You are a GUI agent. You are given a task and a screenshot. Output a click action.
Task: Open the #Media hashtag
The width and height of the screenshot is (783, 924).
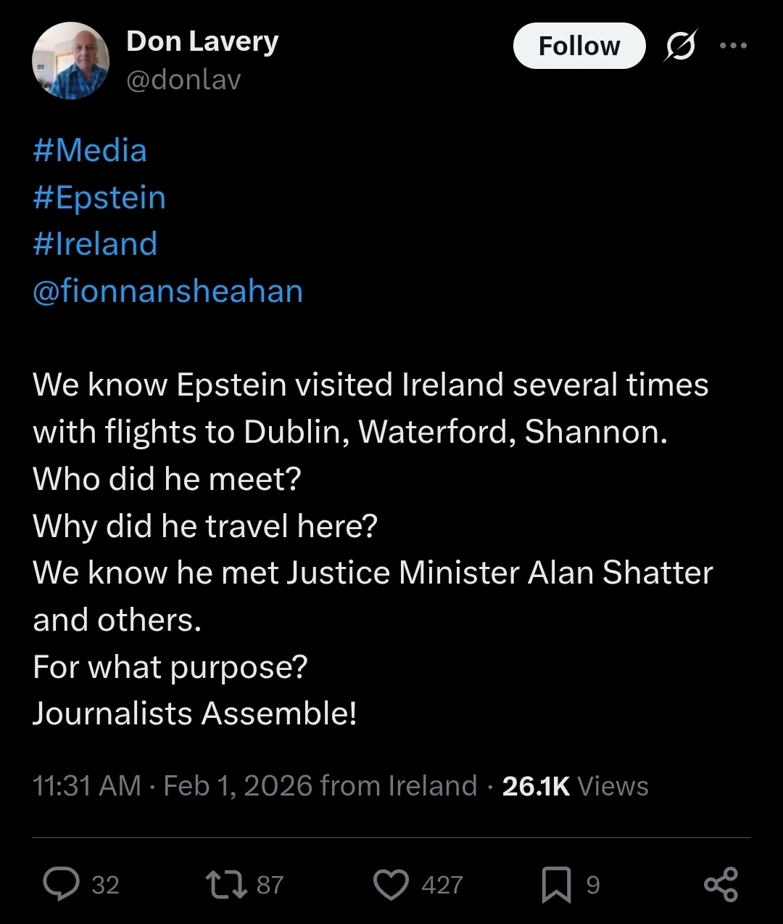tap(90, 150)
